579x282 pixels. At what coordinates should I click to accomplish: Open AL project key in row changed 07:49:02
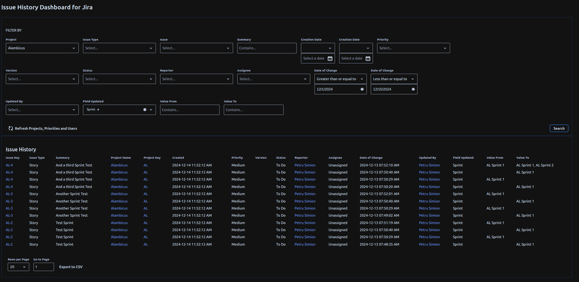pos(145,215)
